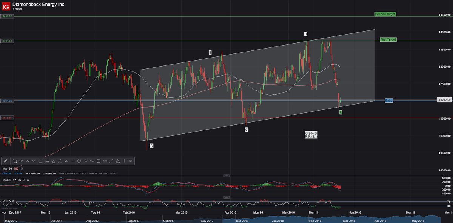Select the green point E annotation
The image size is (453, 223).
(x=341, y=112)
